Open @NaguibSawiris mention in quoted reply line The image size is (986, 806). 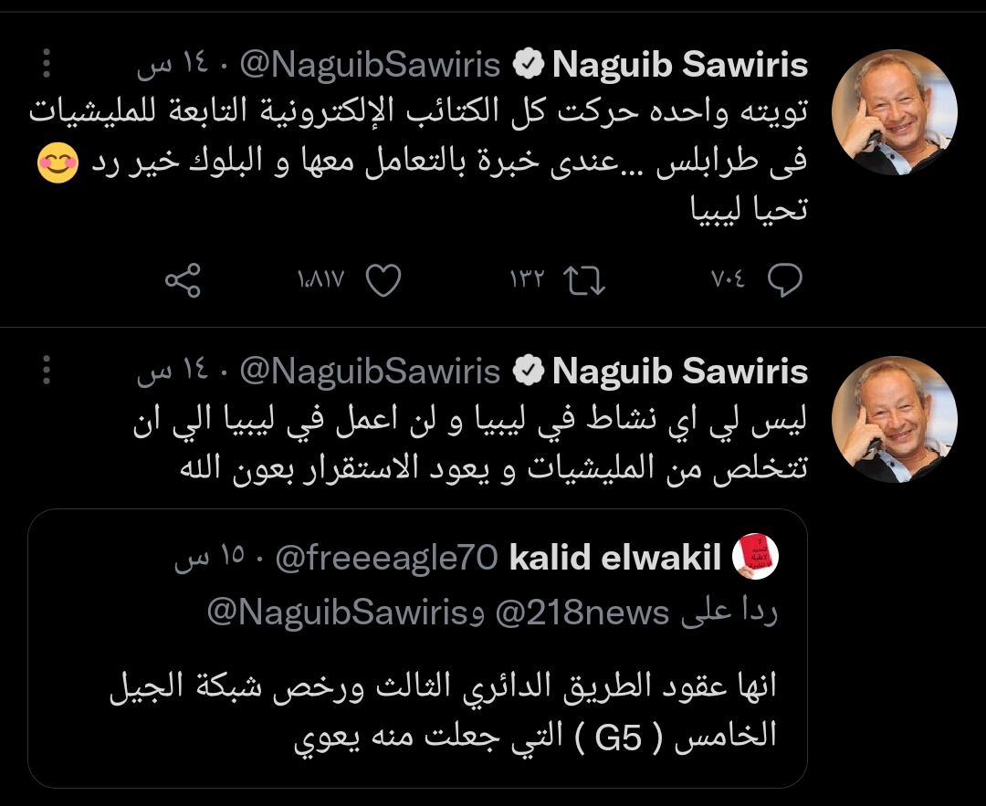(338, 612)
